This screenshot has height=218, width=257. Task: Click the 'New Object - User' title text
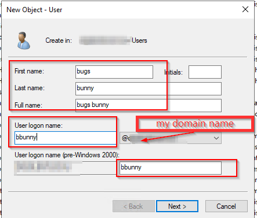tap(34, 10)
